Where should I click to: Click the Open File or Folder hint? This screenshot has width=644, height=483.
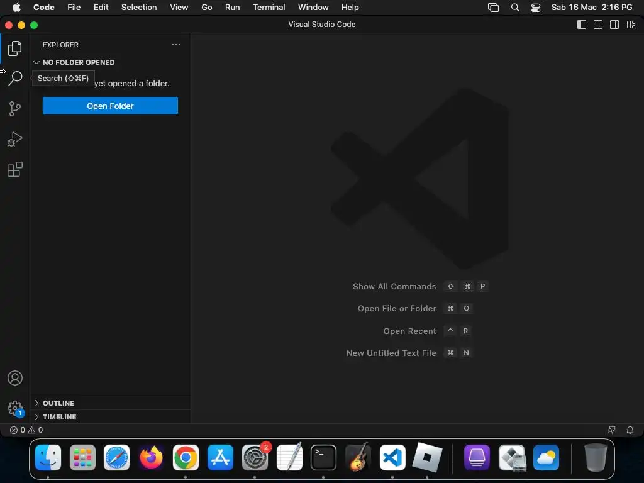415,308
